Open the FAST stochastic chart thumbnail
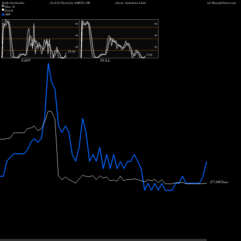This screenshot has height=241, width=241. coord(40,39)
